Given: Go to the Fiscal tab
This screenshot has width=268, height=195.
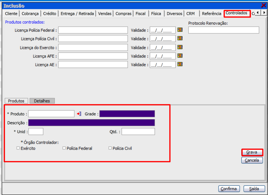Looking at the screenshot, I should click(141, 14).
